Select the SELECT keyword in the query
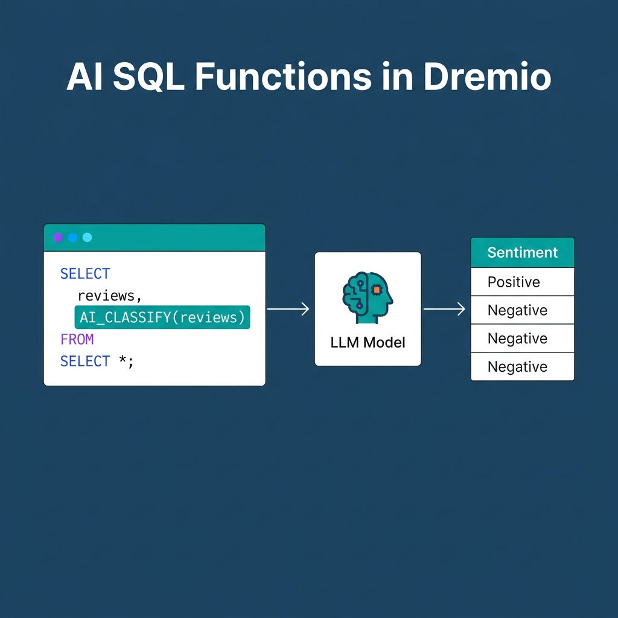The height and width of the screenshot is (618, 618). (84, 273)
